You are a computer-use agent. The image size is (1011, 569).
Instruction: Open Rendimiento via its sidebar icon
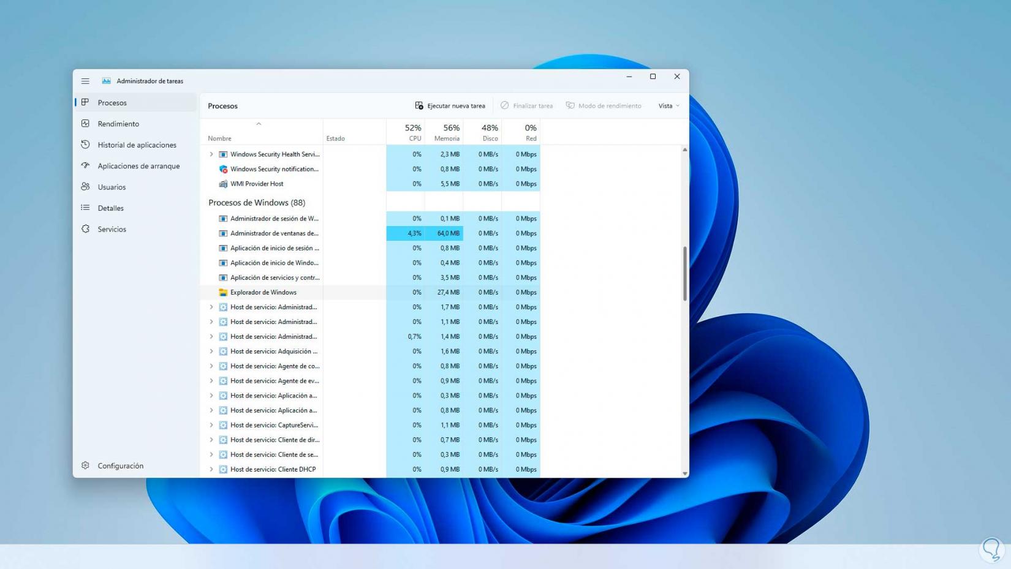pos(85,124)
